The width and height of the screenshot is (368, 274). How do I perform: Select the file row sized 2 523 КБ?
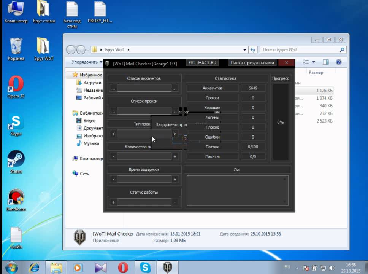pos(314,121)
